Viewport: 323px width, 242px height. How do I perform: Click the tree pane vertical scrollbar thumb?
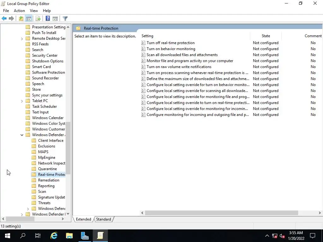pyautogui.click(x=68, y=148)
